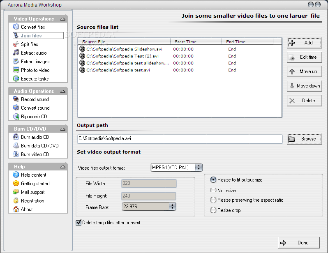Collapse the Audio Operations panel

[63, 91]
